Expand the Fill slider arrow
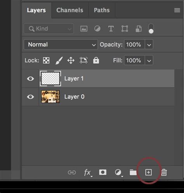This screenshot has width=184, height=193. pyautogui.click(x=149, y=60)
